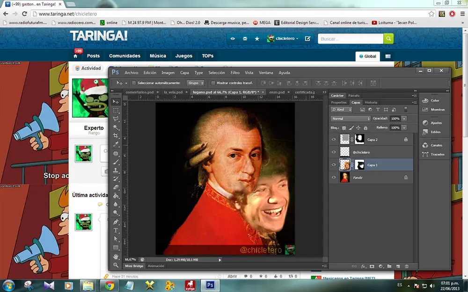Click the Global button on Taringa
The height and width of the screenshot is (292, 468).
click(x=368, y=57)
